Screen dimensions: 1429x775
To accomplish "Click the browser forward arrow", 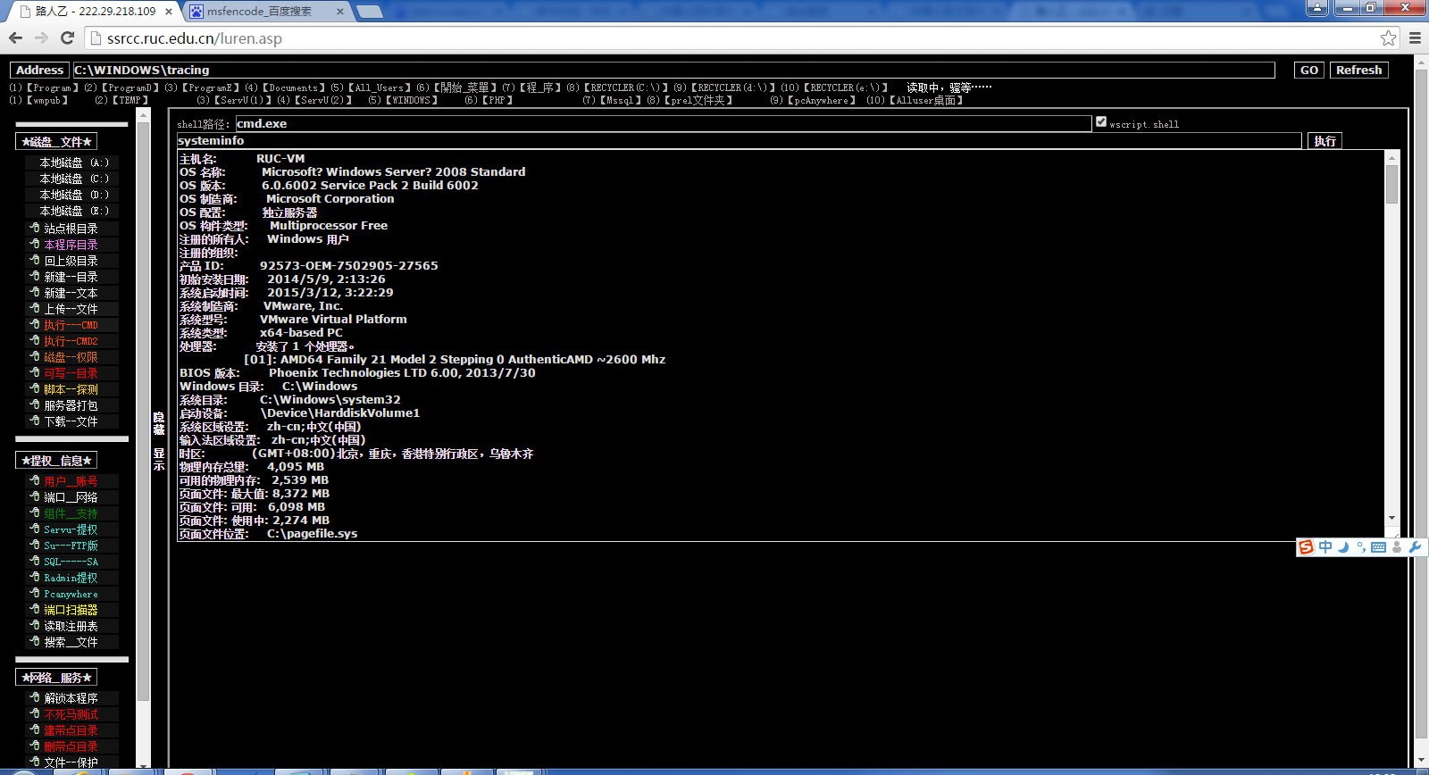I will [x=41, y=38].
